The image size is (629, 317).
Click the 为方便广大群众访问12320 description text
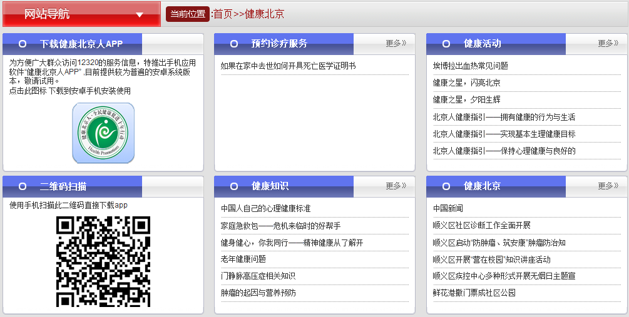tap(102, 72)
